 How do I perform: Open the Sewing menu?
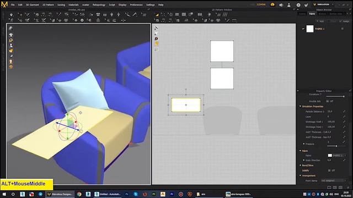click(x=61, y=5)
